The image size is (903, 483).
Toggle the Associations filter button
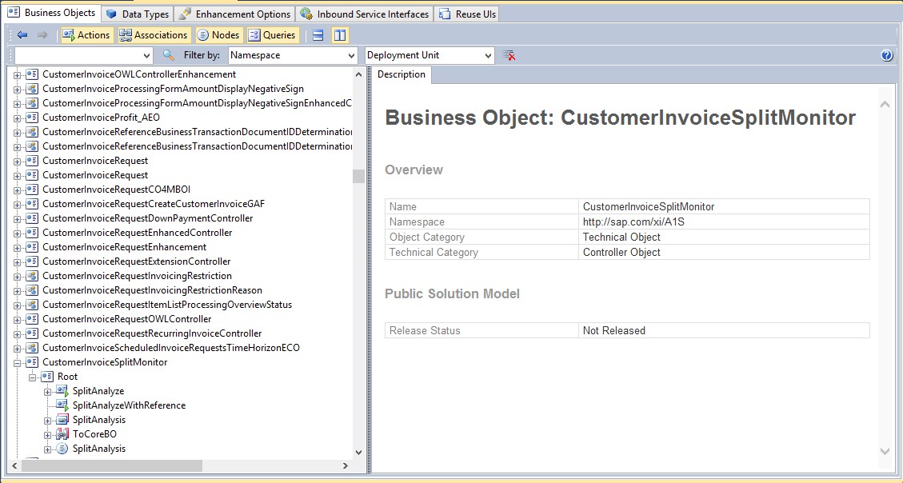coord(153,35)
